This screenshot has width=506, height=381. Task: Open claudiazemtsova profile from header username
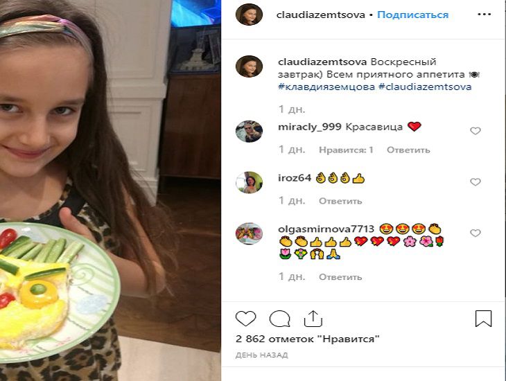pyautogui.click(x=321, y=15)
